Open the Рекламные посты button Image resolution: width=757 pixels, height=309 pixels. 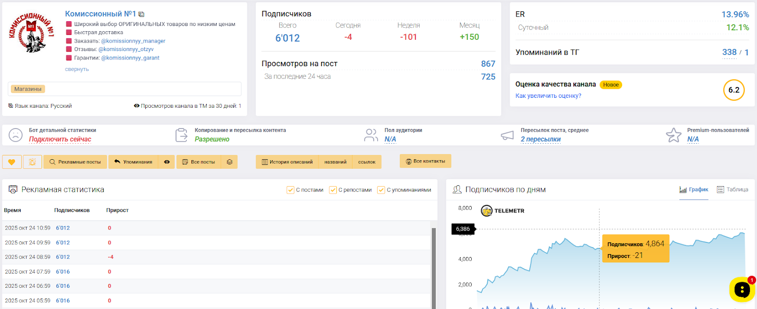(75, 162)
